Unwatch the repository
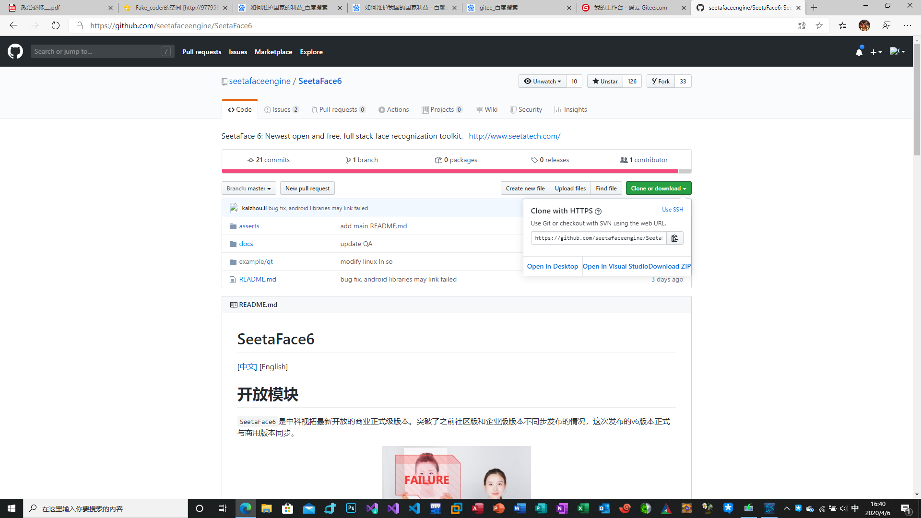This screenshot has height=518, width=921. (x=542, y=81)
